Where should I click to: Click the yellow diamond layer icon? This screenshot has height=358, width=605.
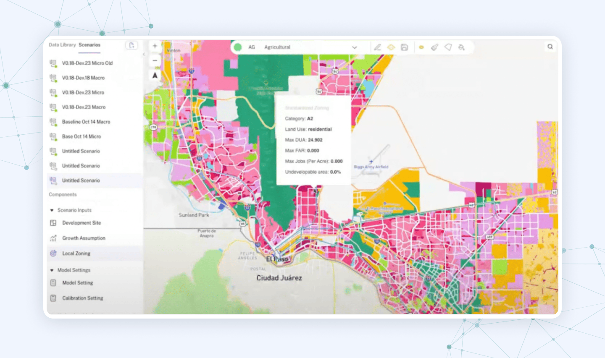click(x=391, y=47)
